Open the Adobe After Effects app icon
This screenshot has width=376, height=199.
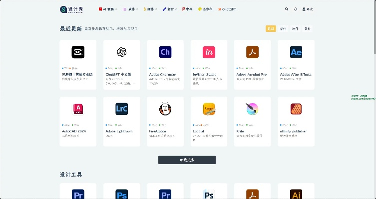click(x=296, y=52)
